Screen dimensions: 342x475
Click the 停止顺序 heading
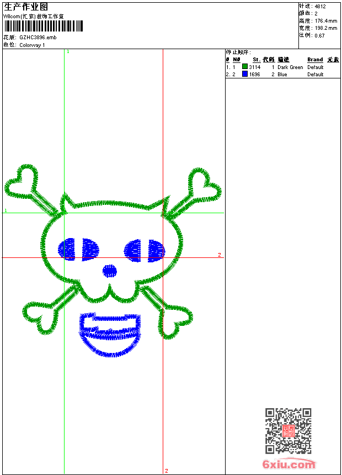pos(238,52)
